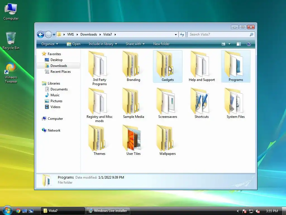Click Downloads in the address path
This screenshot has height=215, width=286.
click(89, 34)
